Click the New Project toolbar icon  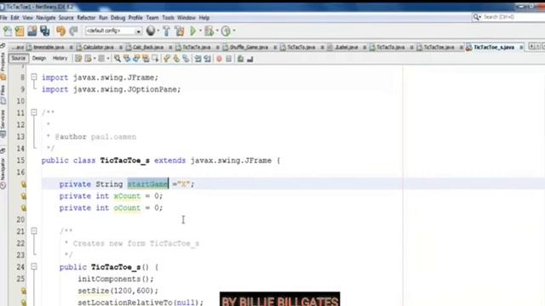pyautogui.click(x=20, y=31)
